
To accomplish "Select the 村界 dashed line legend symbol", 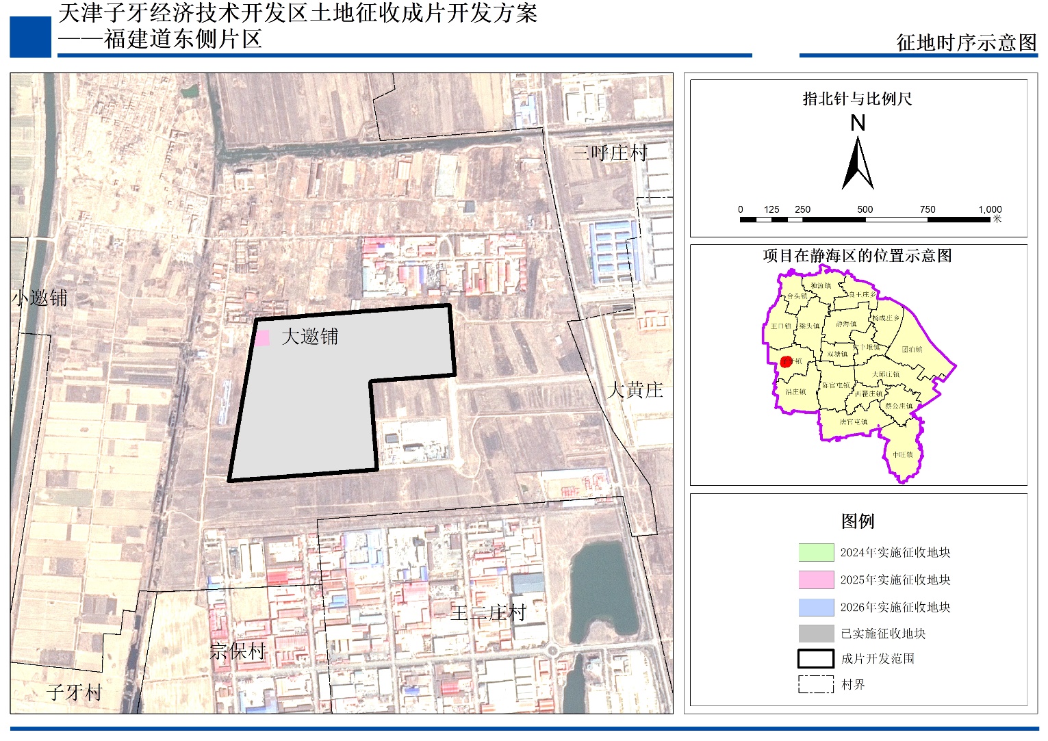I will point(815,684).
